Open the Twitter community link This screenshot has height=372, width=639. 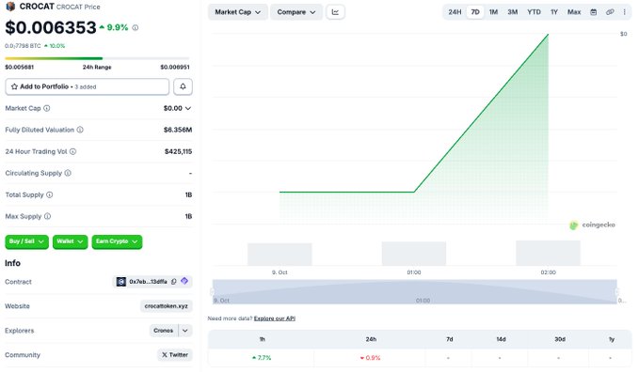point(175,355)
